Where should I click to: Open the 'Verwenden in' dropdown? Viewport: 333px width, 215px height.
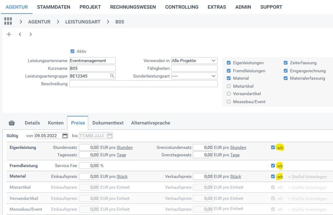pyautogui.click(x=194, y=60)
